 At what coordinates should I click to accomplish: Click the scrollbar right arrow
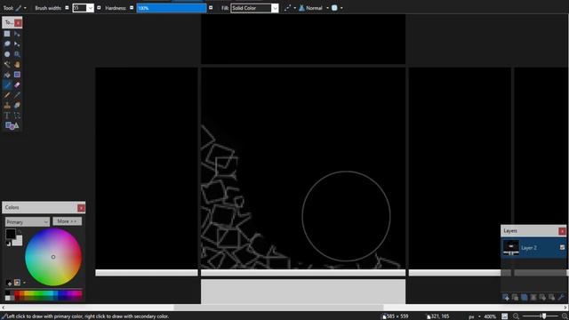[x=565, y=308]
